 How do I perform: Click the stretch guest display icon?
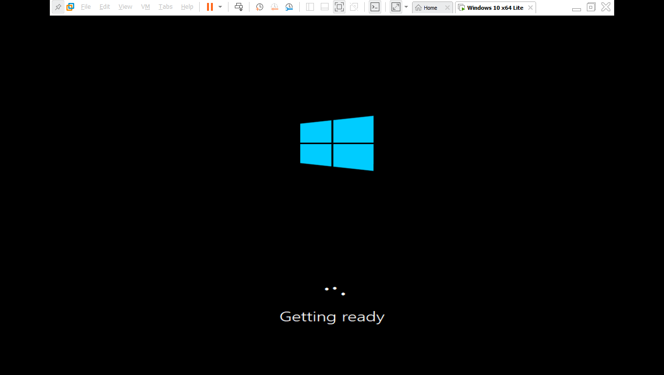click(x=396, y=7)
